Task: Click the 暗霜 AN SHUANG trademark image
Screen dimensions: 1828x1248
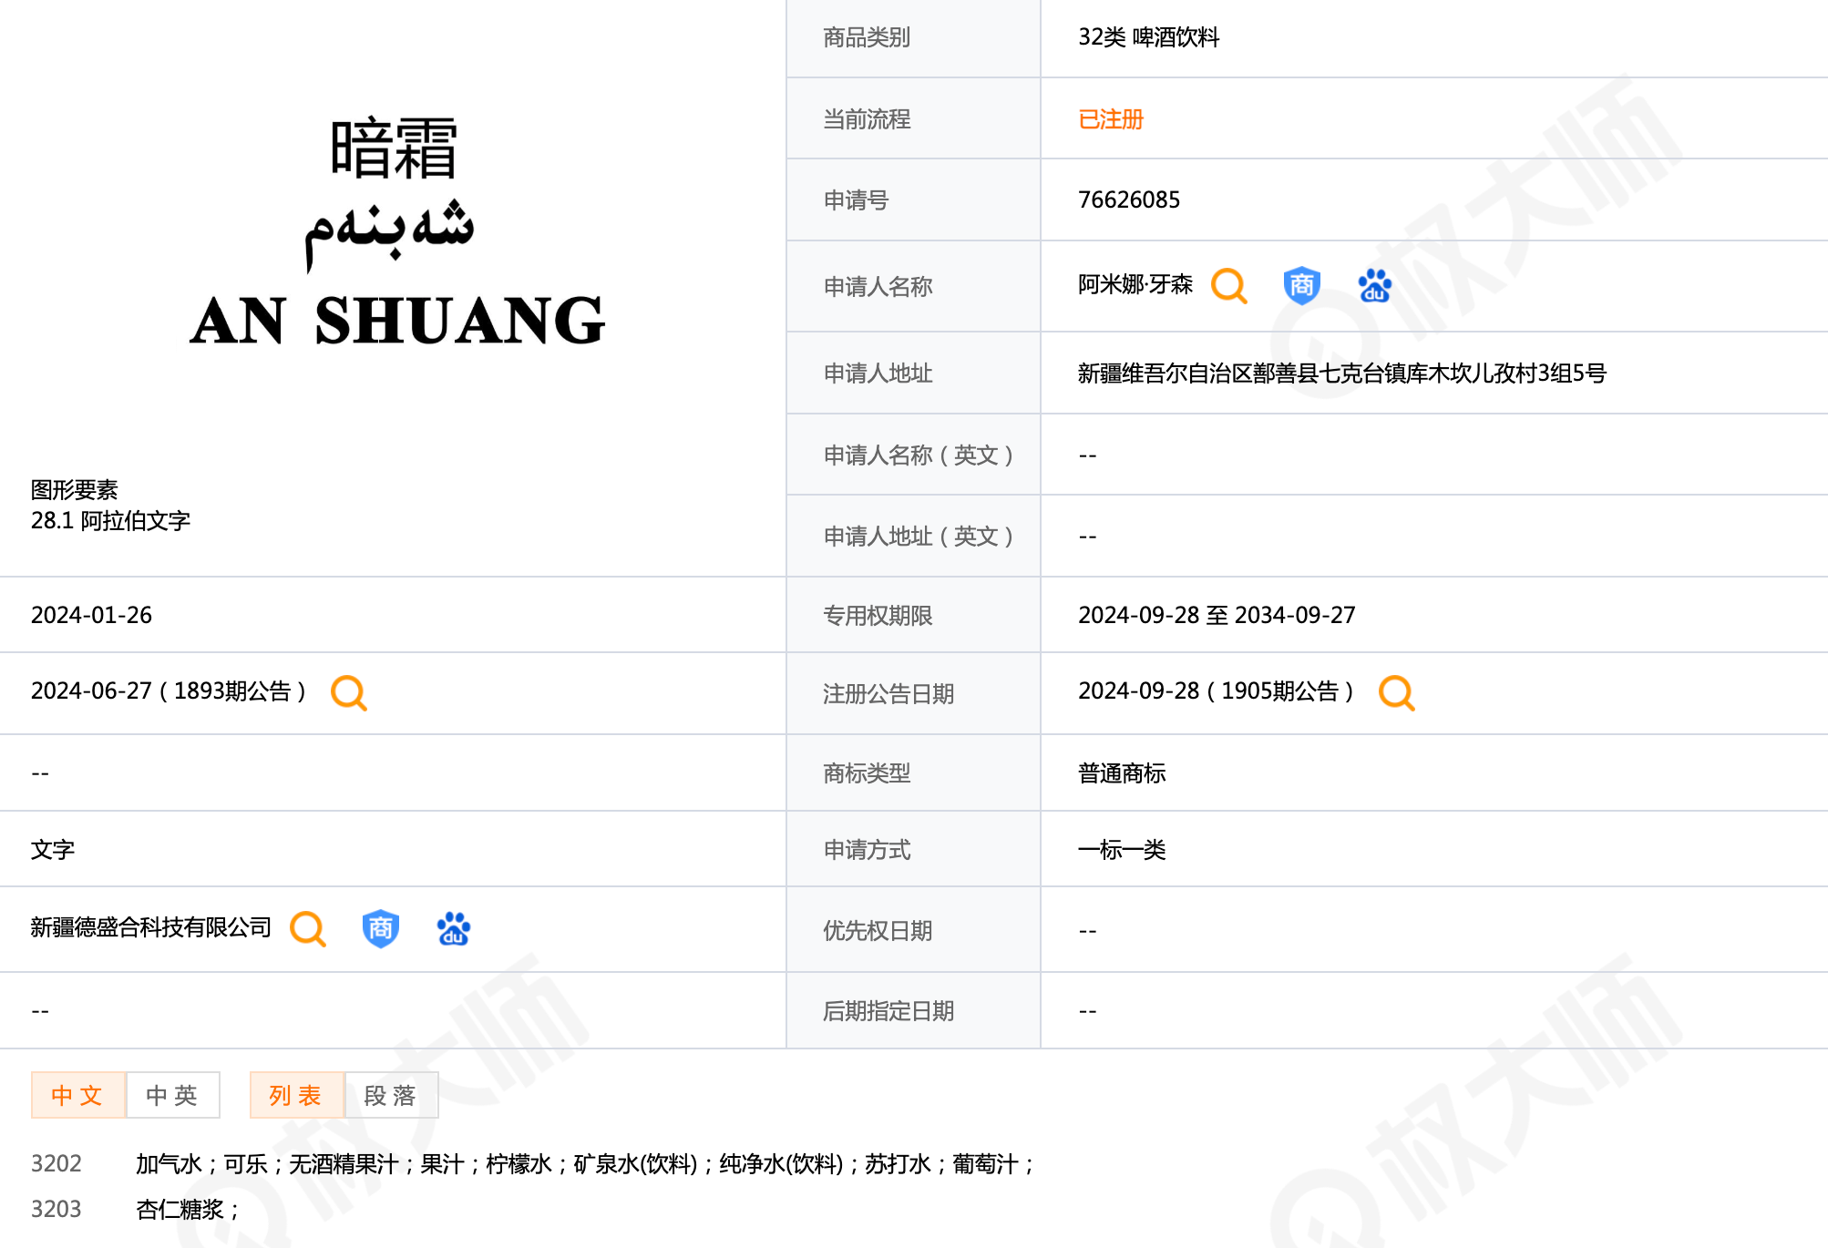Action: pos(395,232)
